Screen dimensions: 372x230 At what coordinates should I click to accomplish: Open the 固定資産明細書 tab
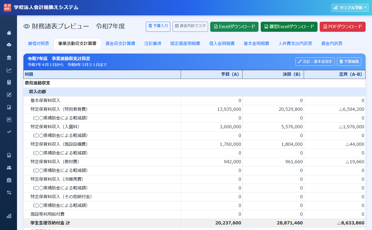tap(185, 43)
